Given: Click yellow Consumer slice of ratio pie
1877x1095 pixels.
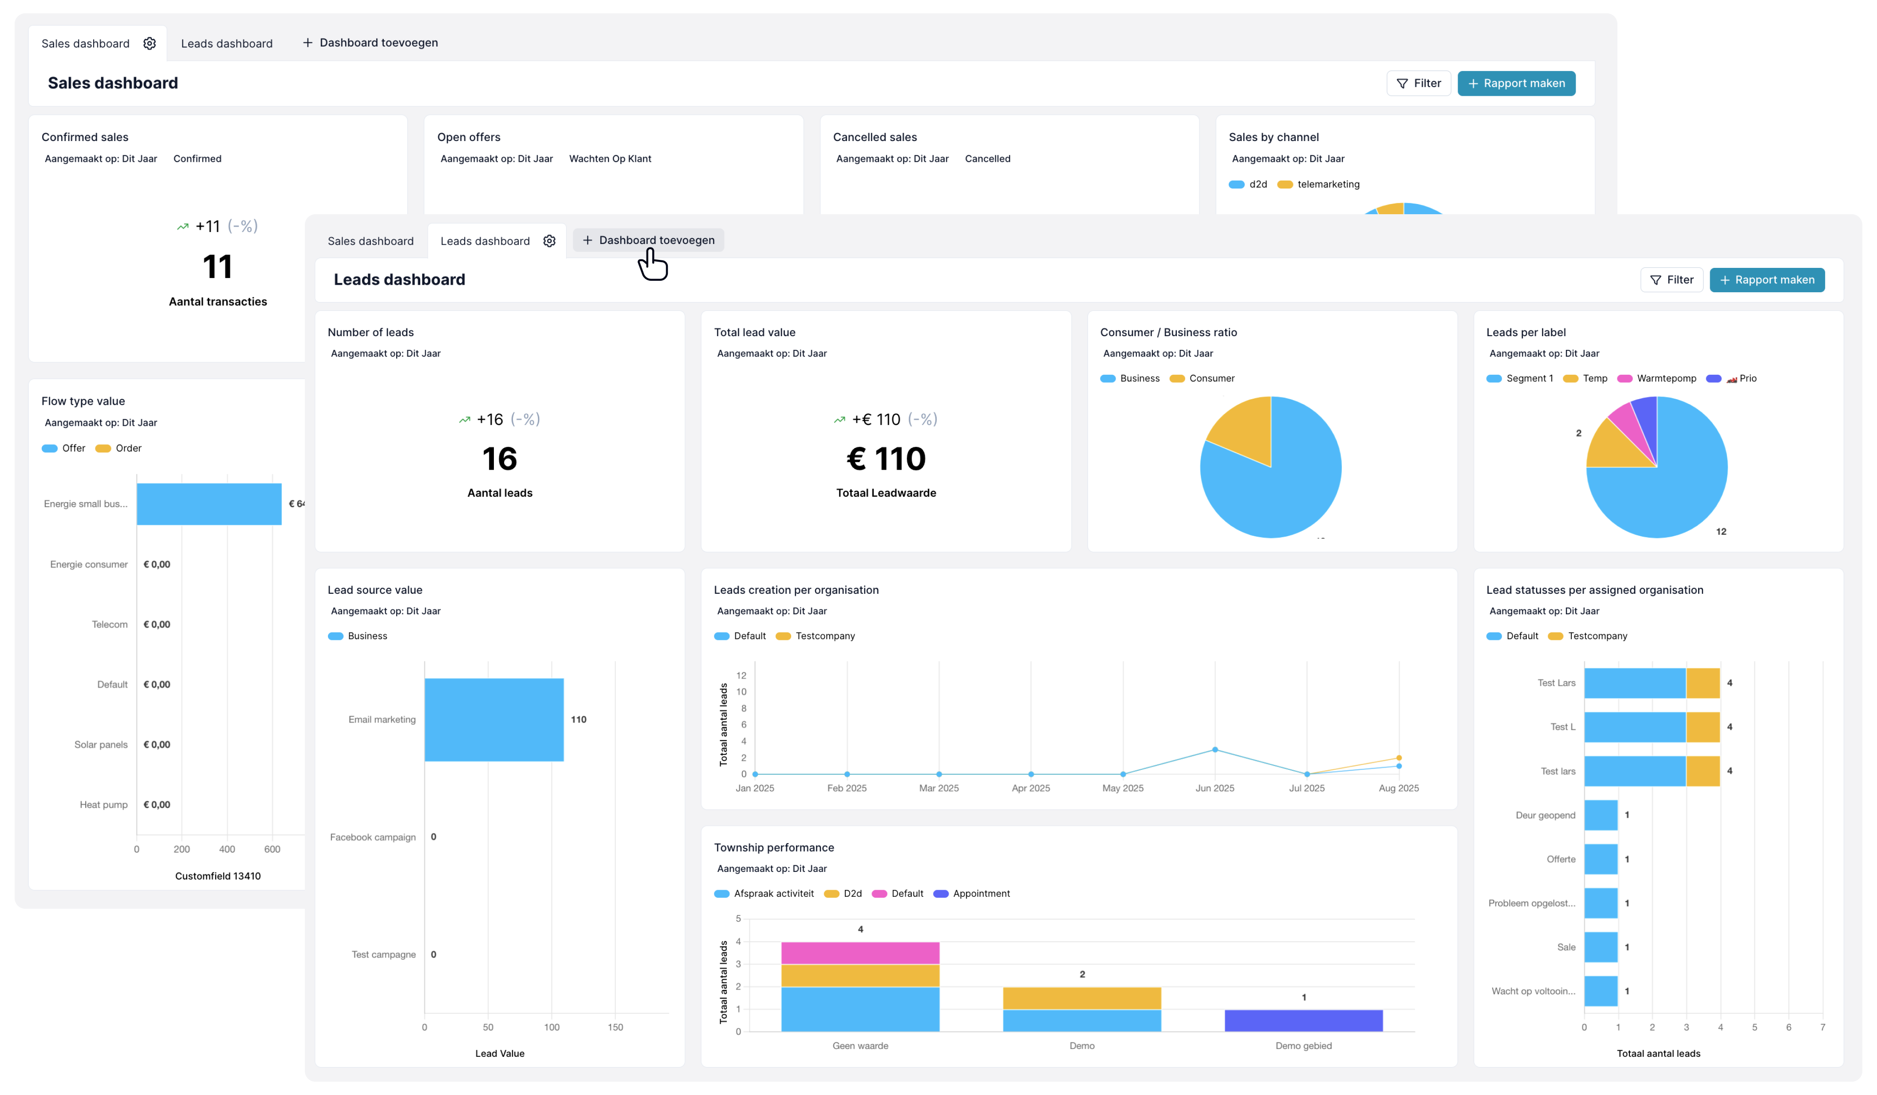Looking at the screenshot, I should click(1246, 428).
